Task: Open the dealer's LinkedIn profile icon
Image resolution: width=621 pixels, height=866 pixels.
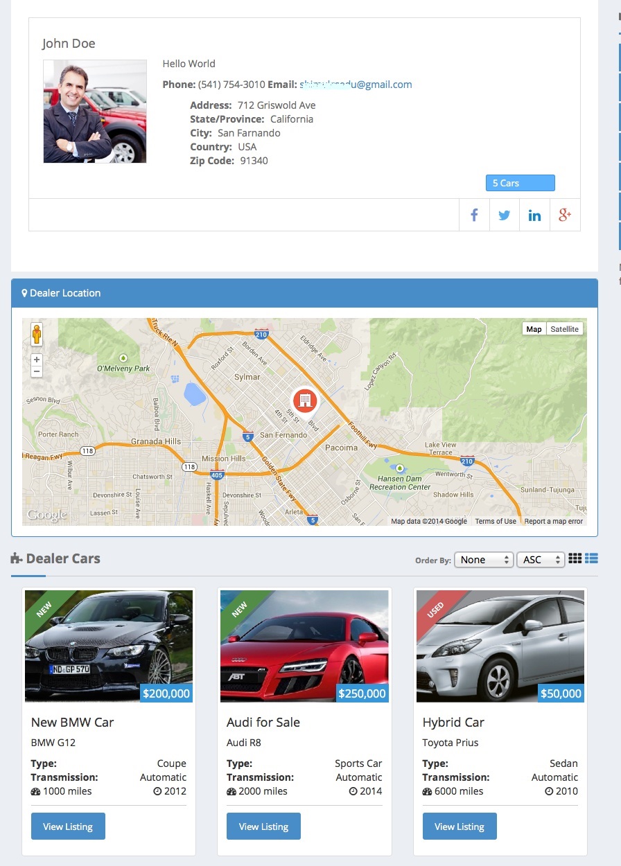Action: click(x=534, y=215)
